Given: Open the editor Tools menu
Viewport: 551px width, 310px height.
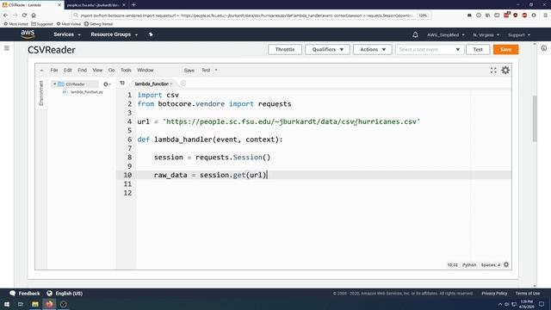Looking at the screenshot, I should (126, 71).
